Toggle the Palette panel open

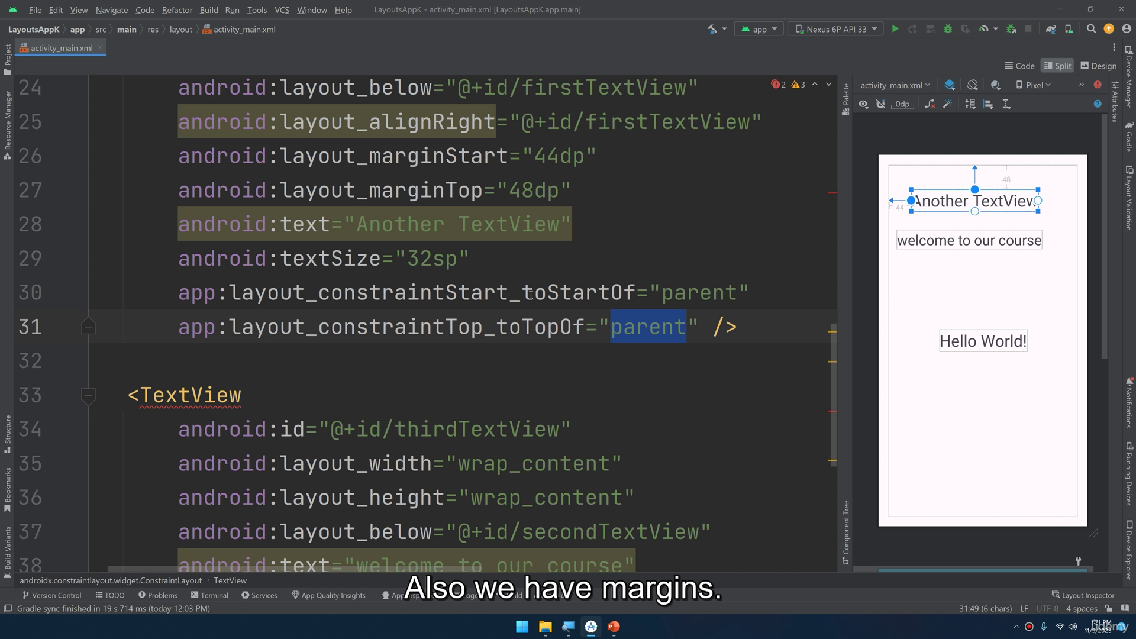845,99
